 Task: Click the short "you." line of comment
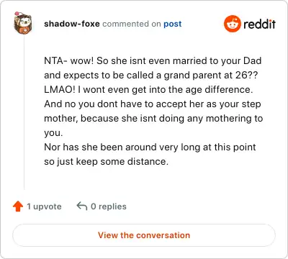53,133
